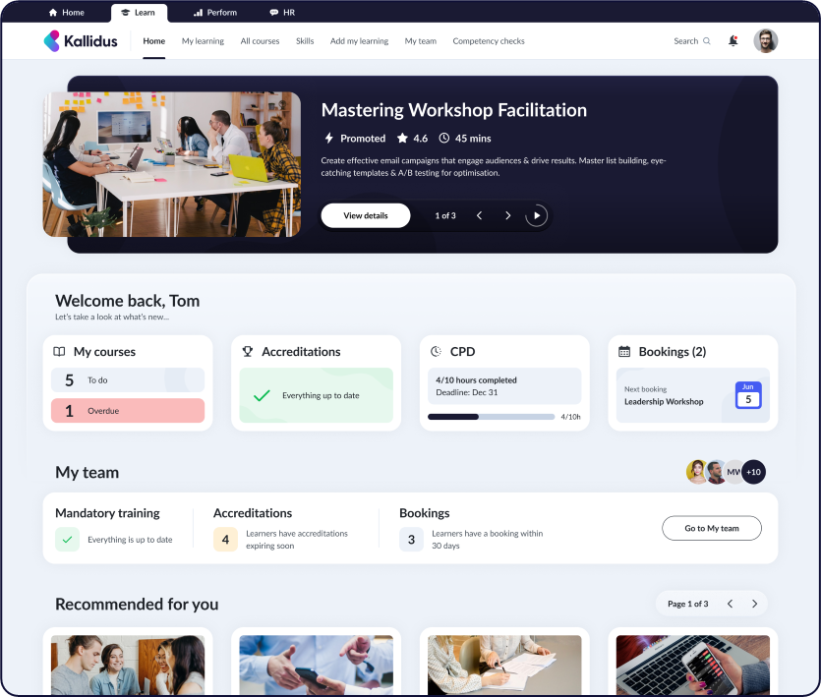Click the Accreditations trophy icon
Image resolution: width=821 pixels, height=697 pixels.
248,352
